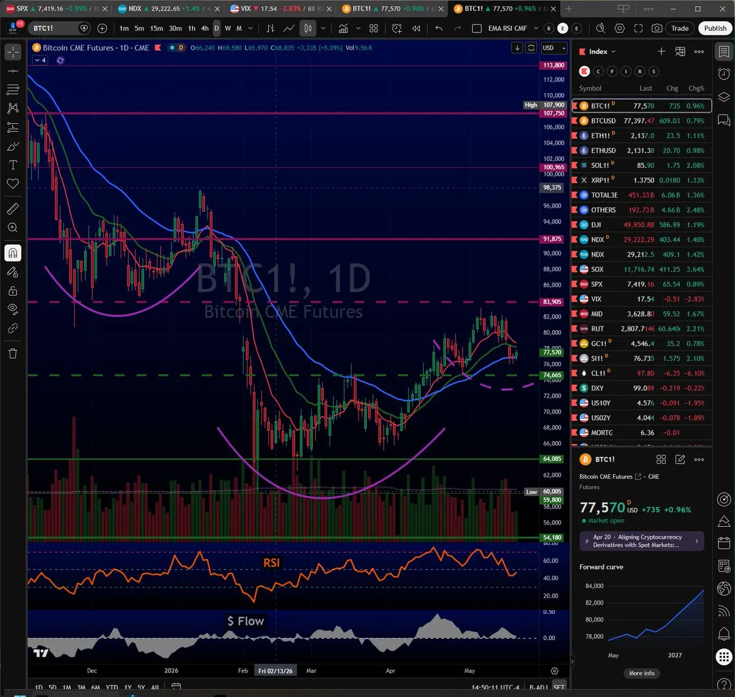Sort watchlist by Chg% column
The width and height of the screenshot is (735, 697).
click(696, 88)
